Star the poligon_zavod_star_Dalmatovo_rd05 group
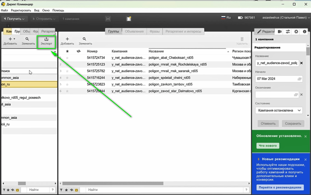The width and height of the screenshot is (311, 195). click(x=67, y=91)
